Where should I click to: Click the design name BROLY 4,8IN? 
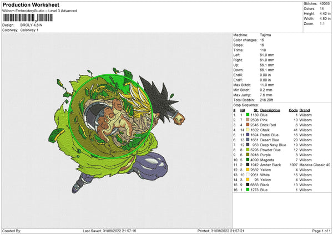tap(31, 25)
